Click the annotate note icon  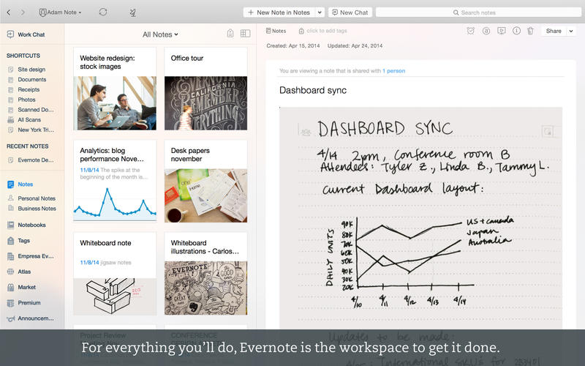coord(486,31)
